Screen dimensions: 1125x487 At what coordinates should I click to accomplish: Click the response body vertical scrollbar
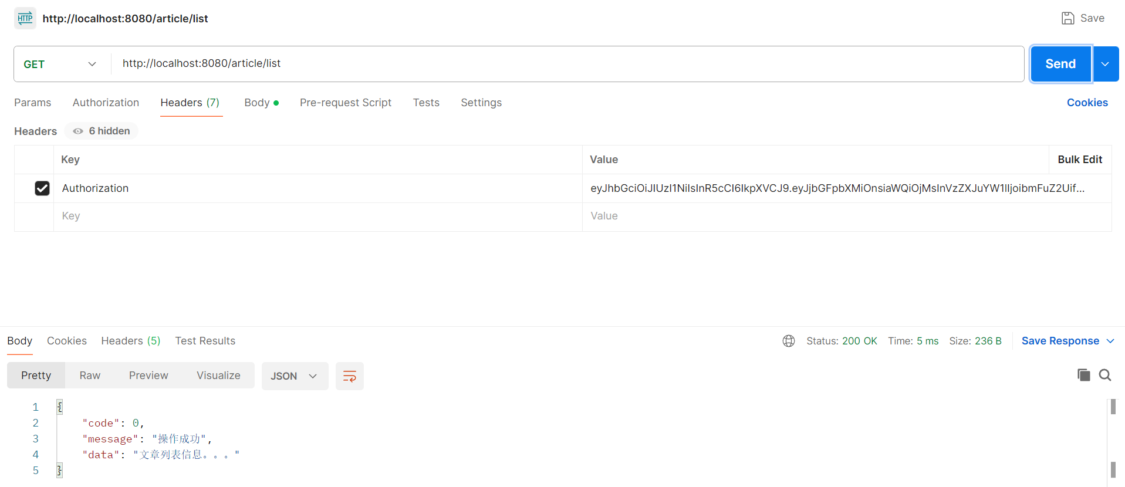(x=1112, y=440)
